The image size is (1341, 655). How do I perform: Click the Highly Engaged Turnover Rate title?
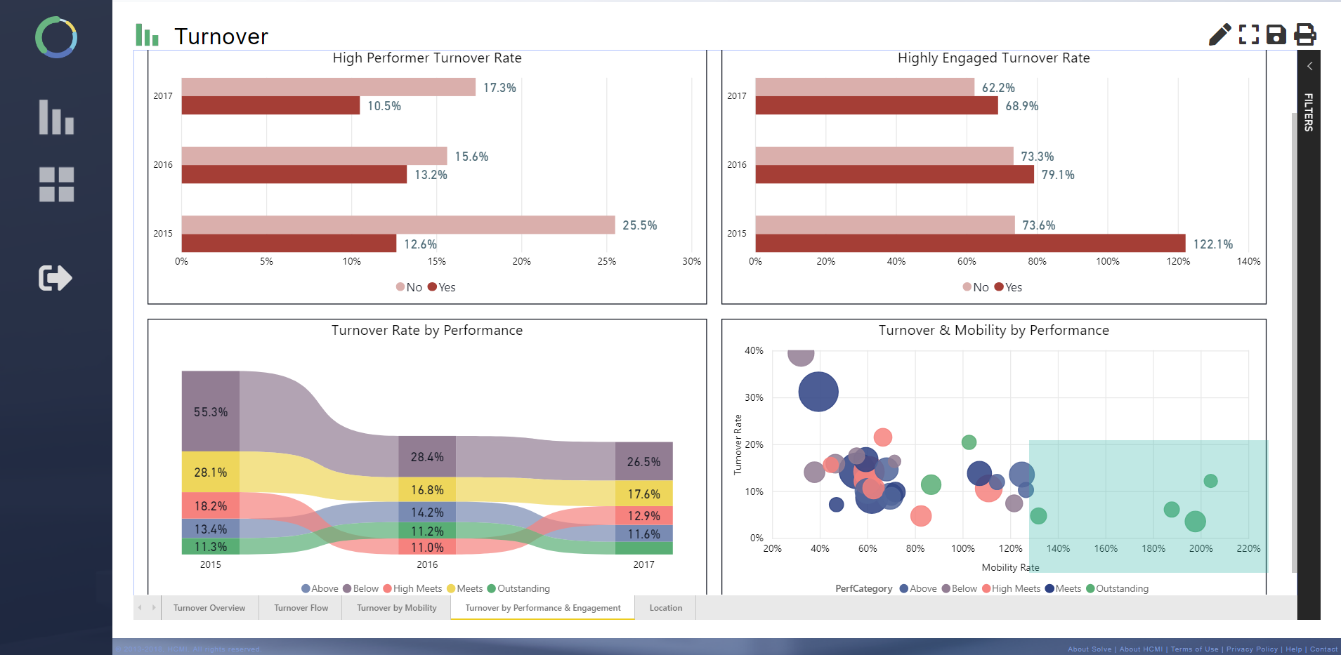tap(994, 58)
